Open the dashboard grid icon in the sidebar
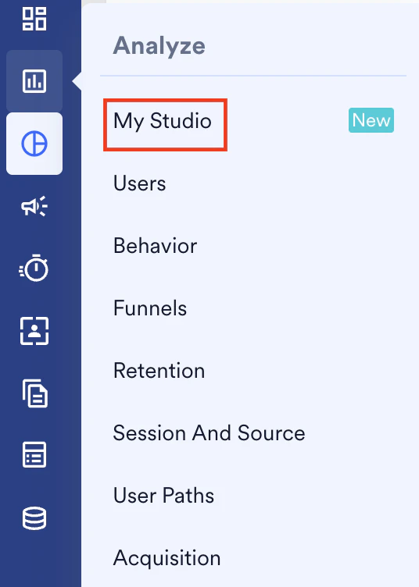The height and width of the screenshot is (587, 419). click(x=34, y=19)
